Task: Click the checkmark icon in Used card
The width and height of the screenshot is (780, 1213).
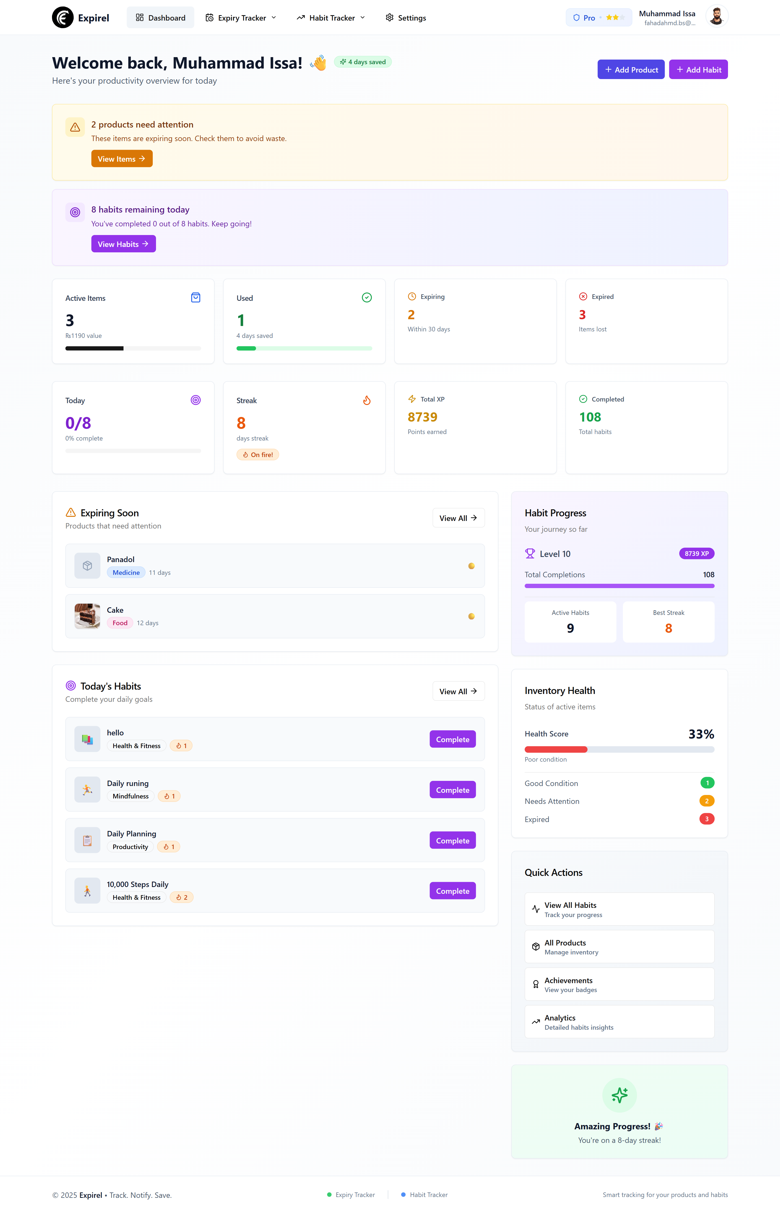Action: (x=367, y=298)
